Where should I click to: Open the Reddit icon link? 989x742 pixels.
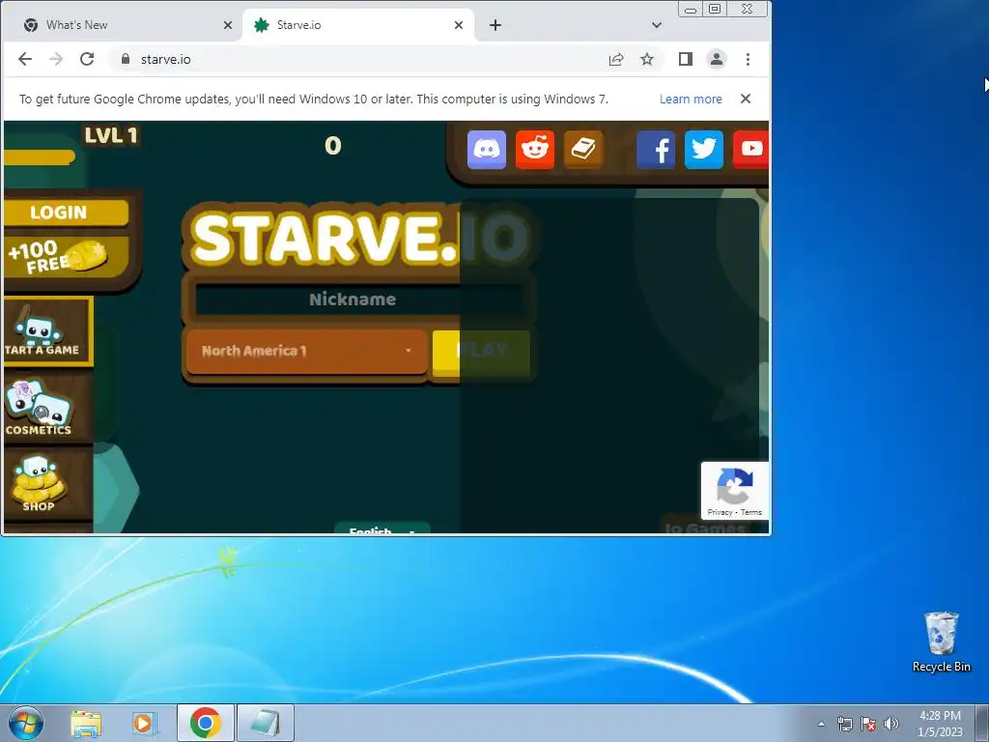[535, 150]
